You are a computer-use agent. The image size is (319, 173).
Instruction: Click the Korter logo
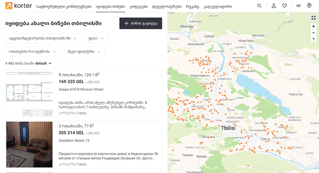pos(16,6)
